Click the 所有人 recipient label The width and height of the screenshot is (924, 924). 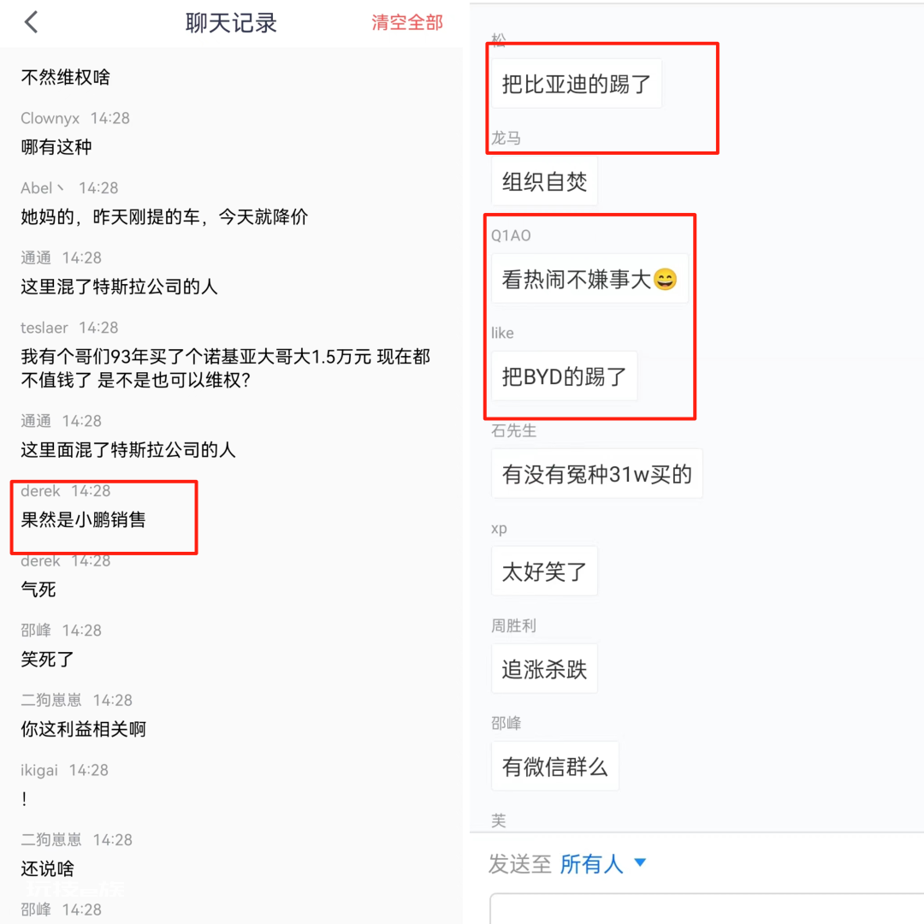click(591, 864)
